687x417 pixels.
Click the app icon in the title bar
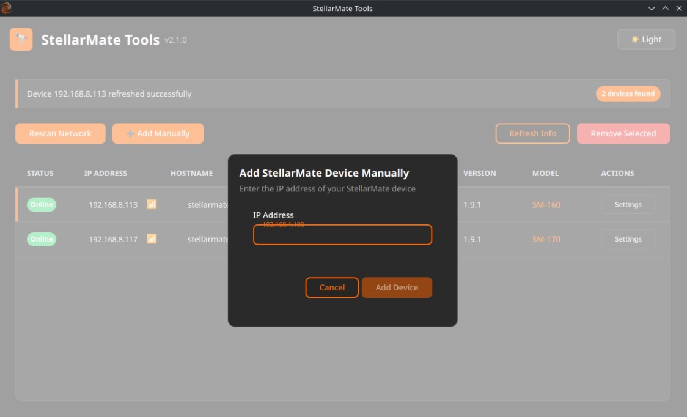[6, 8]
